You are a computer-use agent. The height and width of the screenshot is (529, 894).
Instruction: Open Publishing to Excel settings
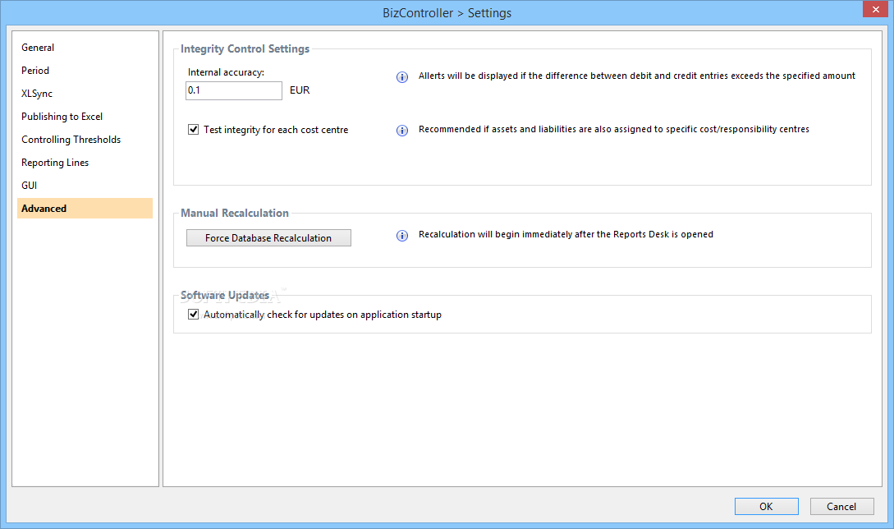pos(85,117)
